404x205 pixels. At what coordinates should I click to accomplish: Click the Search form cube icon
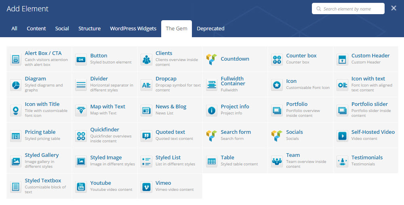pos(212,136)
